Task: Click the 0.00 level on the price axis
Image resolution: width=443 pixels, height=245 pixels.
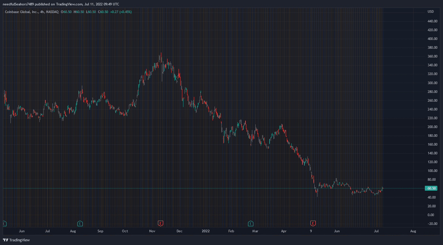Action: 431,215
